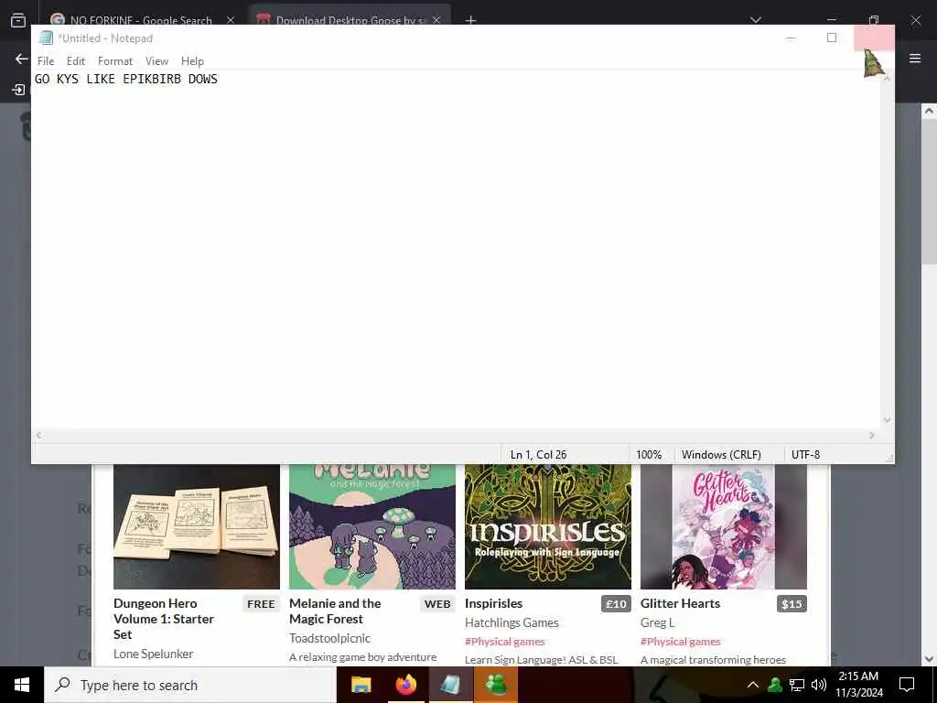Image resolution: width=937 pixels, height=703 pixels.
Task: Open the Format menu in Notepad
Action: pos(115,61)
